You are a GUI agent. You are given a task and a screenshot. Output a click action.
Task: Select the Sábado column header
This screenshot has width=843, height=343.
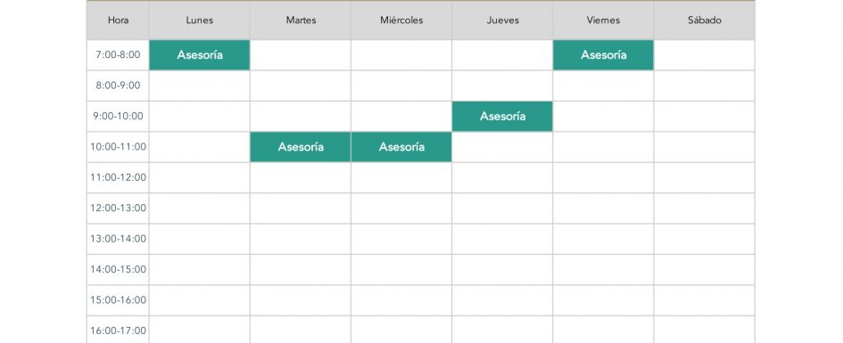(705, 20)
